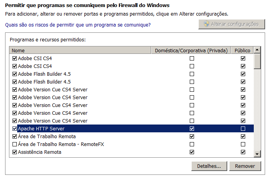The image size is (269, 178).
Task: Sort by the Nome column header
Action: [x=80, y=50]
